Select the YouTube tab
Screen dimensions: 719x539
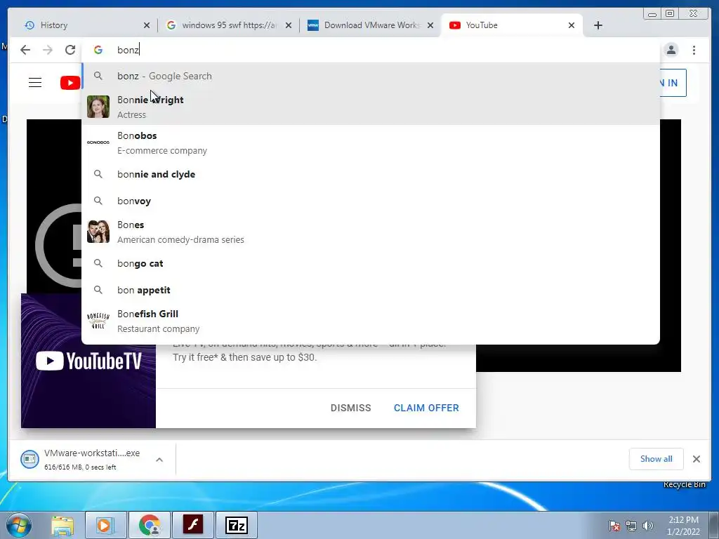point(511,25)
